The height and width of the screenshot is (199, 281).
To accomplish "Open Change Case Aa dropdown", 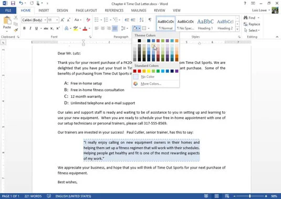I will click(78, 20).
